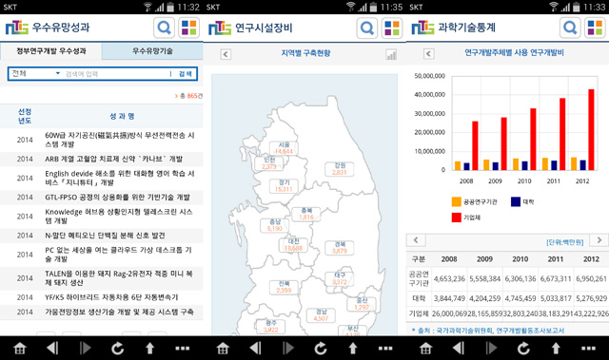This screenshot has width=609, height=360.
Task: Select the 대구 3,372 region label
Action: click(x=340, y=278)
